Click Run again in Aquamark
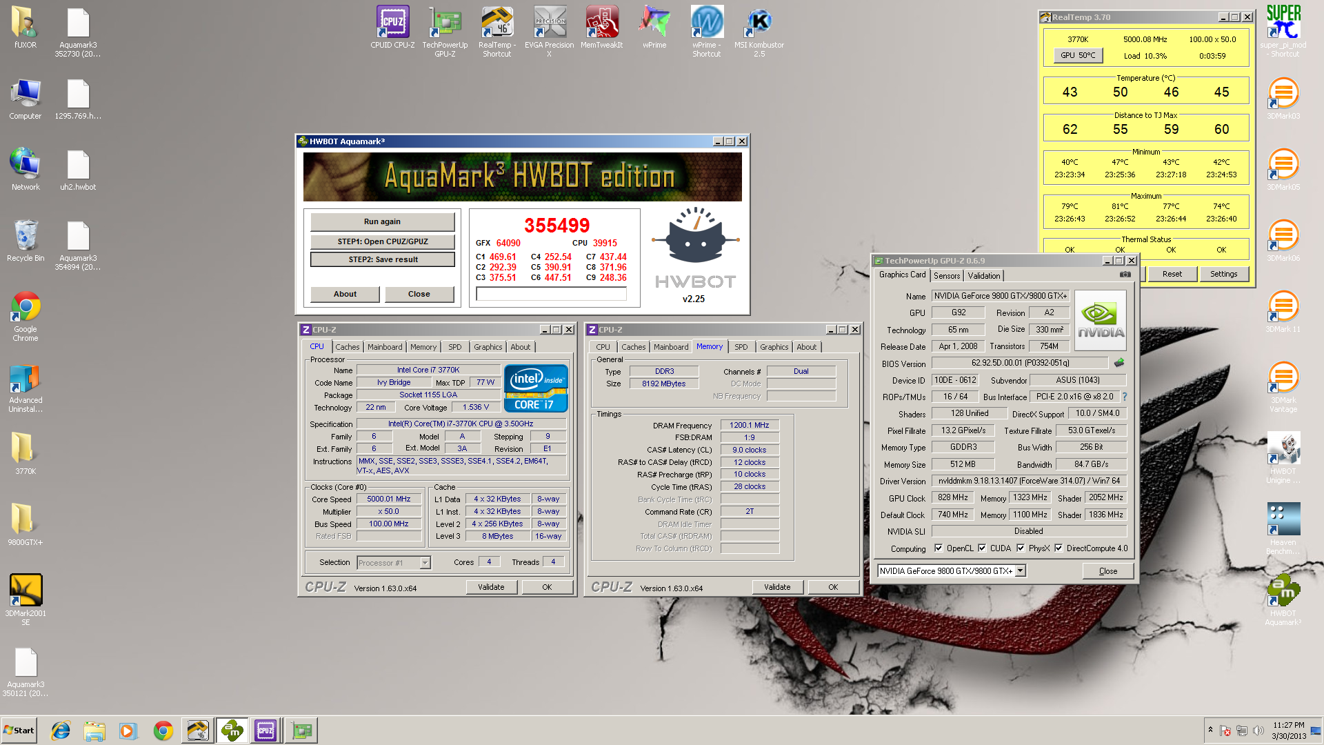1324x745 pixels. (382, 221)
